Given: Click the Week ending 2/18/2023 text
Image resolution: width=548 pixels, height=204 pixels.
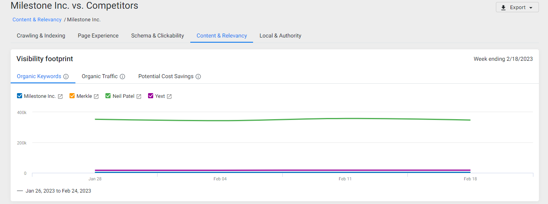Looking at the screenshot, I should pos(503,59).
